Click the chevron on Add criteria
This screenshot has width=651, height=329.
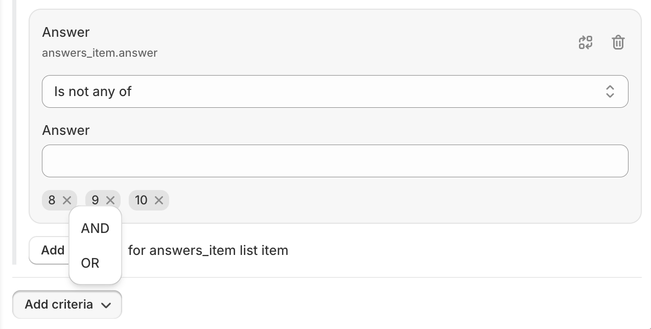click(106, 305)
